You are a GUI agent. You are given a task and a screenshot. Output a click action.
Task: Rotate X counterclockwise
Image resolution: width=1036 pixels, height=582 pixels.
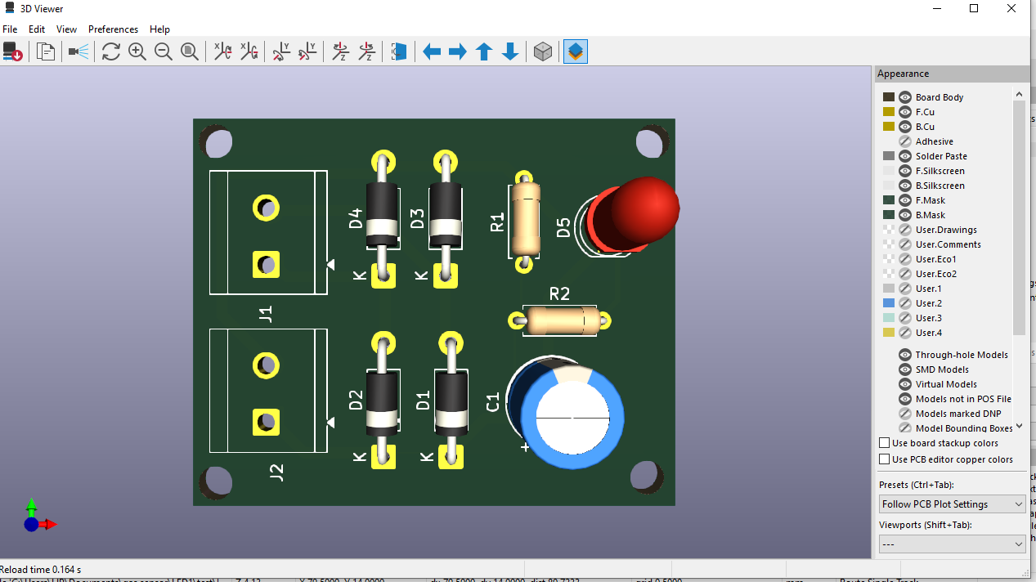(x=249, y=52)
